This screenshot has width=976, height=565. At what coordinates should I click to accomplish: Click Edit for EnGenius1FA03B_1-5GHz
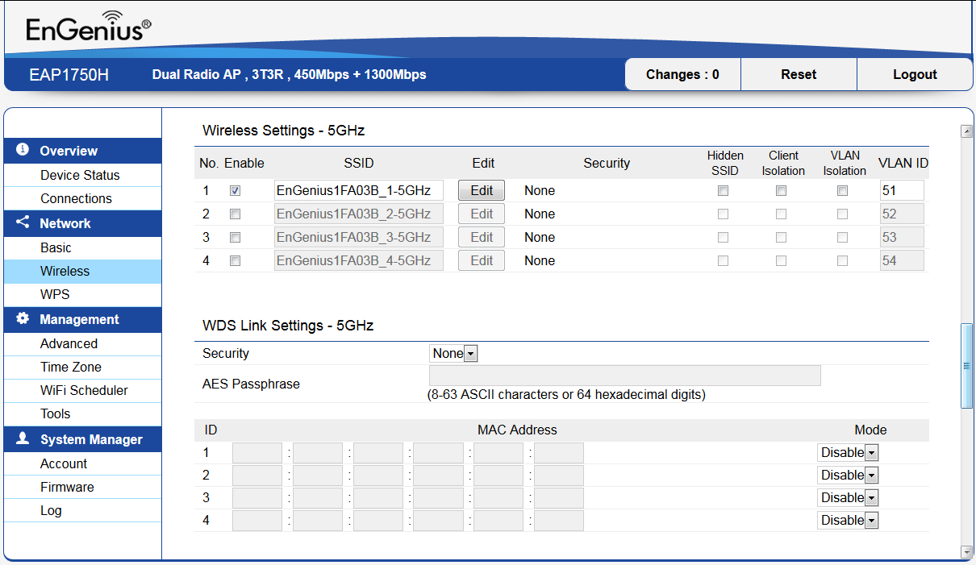tap(482, 191)
